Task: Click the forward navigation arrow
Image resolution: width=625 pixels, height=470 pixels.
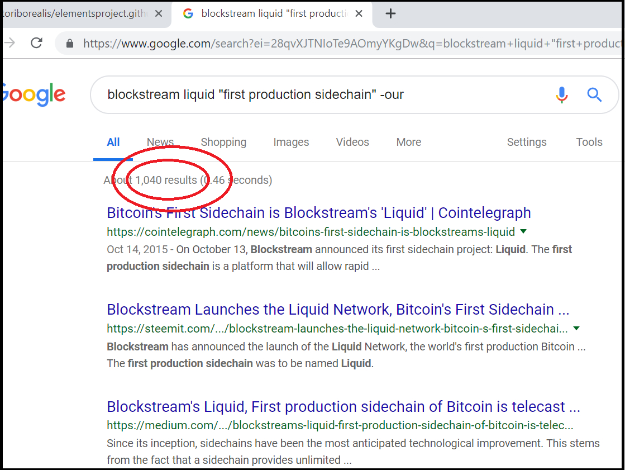Action: (9, 42)
